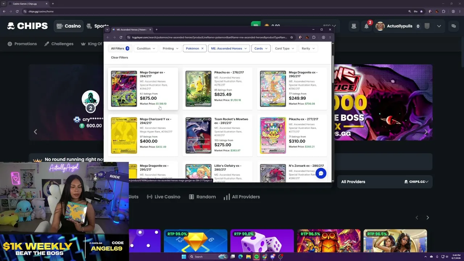Open File Explorer from the taskbar

tap(248, 257)
